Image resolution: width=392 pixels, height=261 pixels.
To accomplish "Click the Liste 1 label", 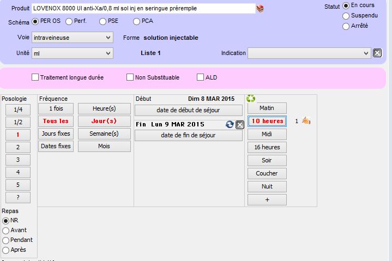I will 150,53.
